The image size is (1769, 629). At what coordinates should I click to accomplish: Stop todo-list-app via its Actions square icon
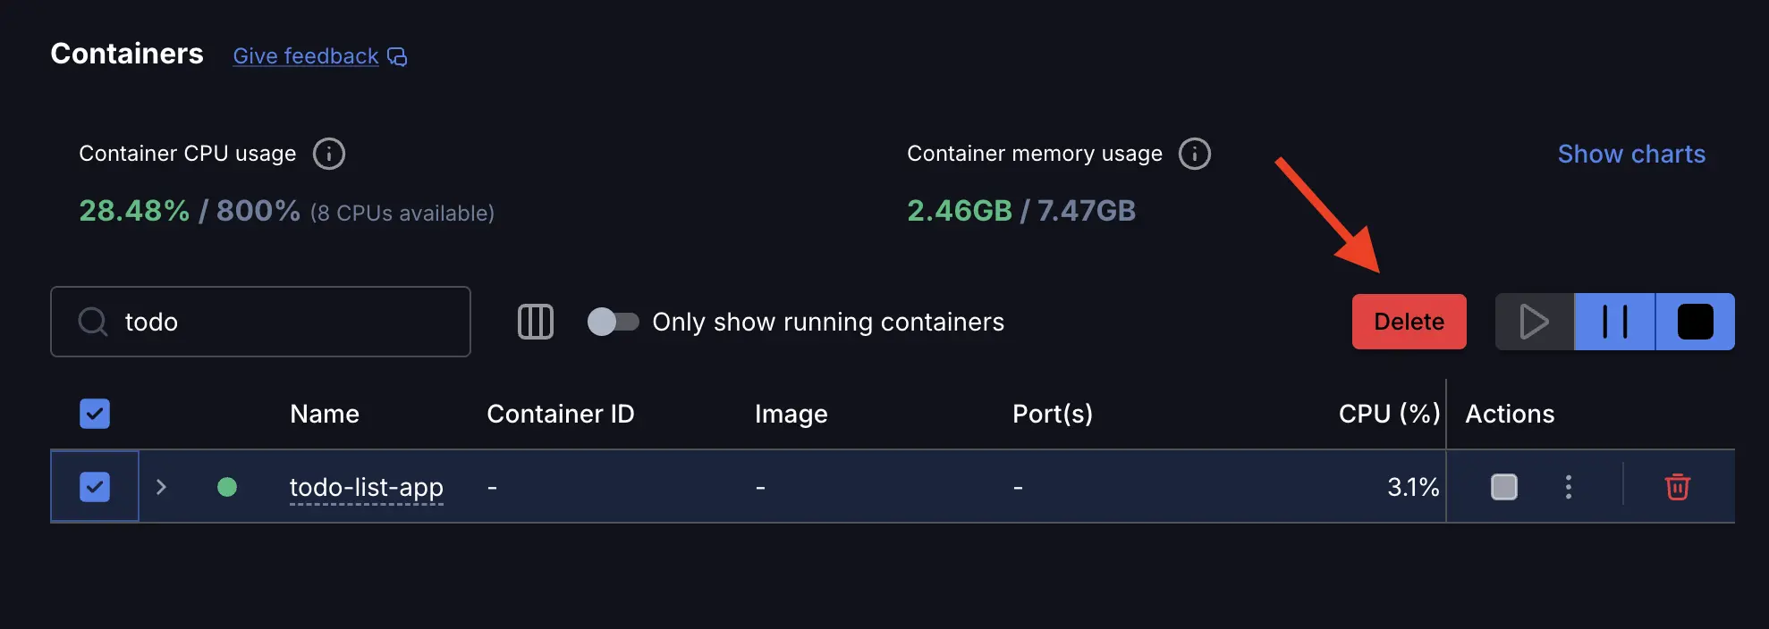1504,487
